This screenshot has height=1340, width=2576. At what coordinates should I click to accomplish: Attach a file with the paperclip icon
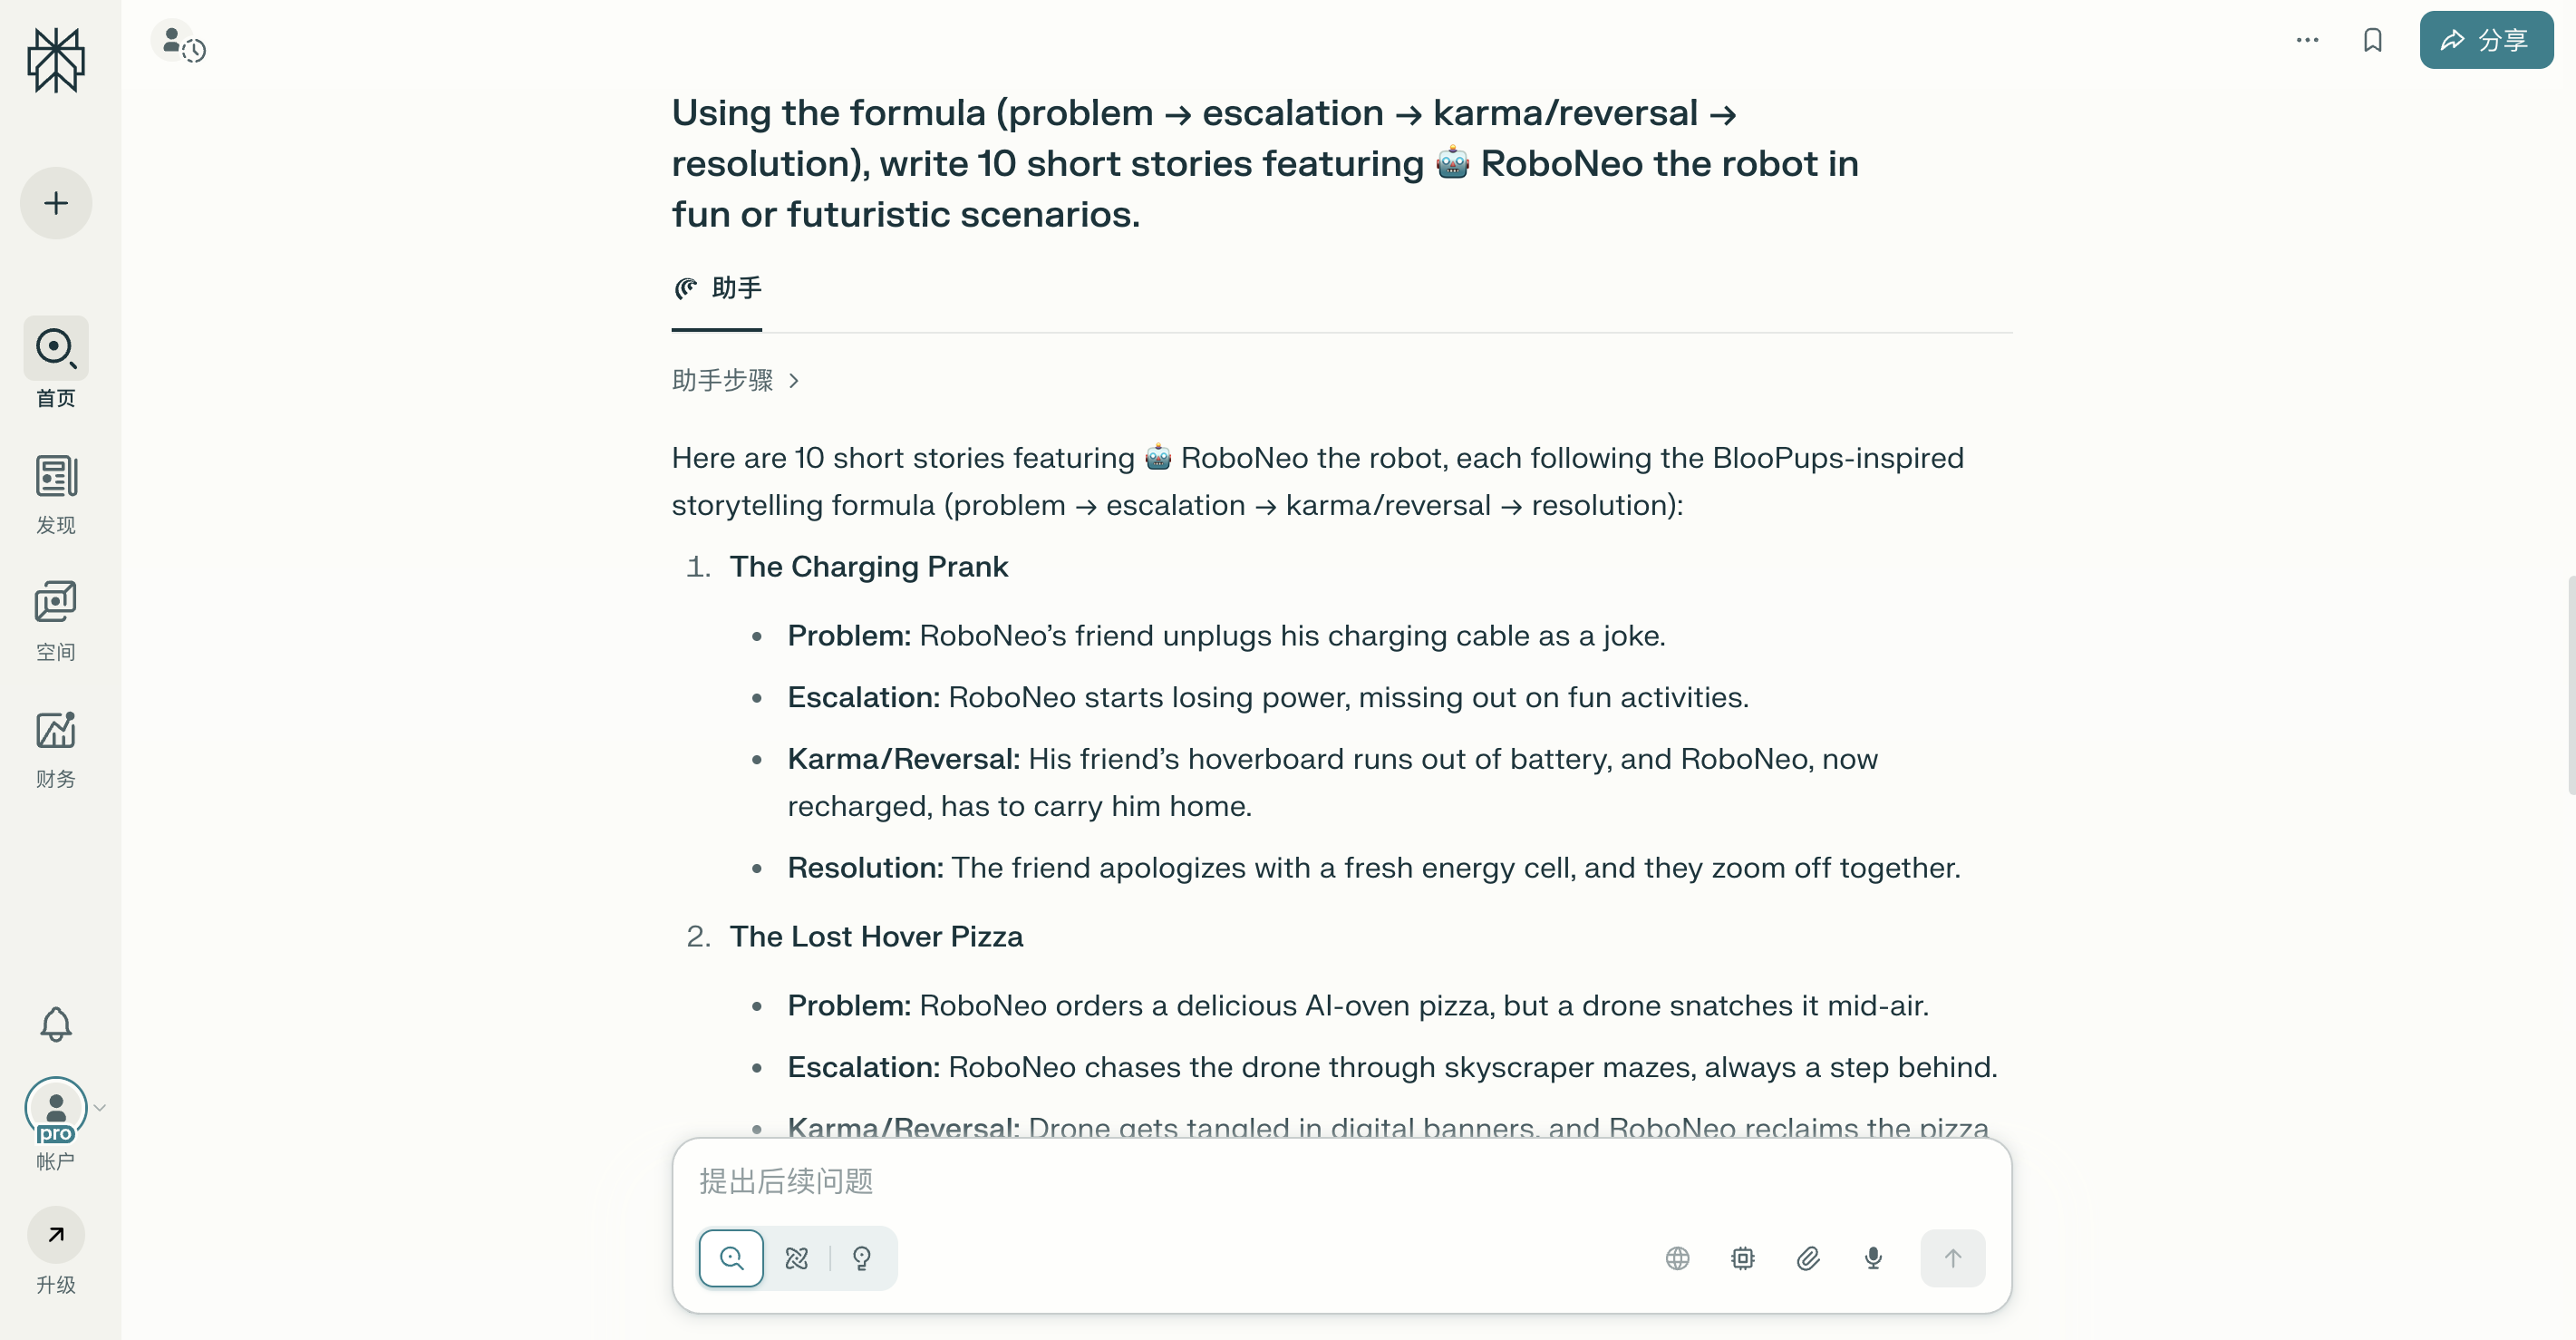click(1808, 1258)
